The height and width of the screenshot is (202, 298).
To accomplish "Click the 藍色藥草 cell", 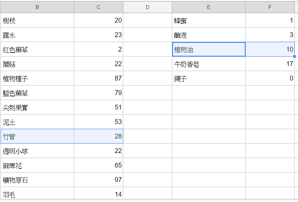I will (37, 93).
